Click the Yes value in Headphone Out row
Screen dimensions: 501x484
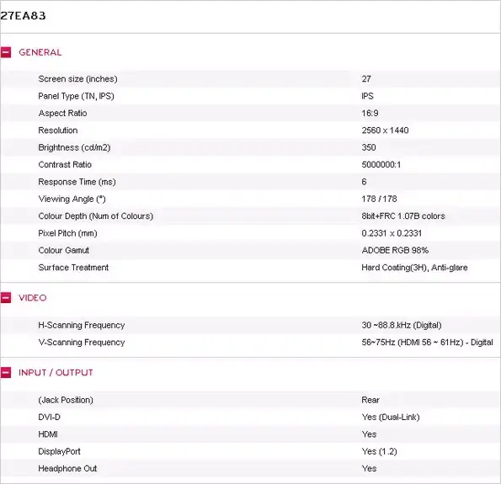tap(369, 469)
